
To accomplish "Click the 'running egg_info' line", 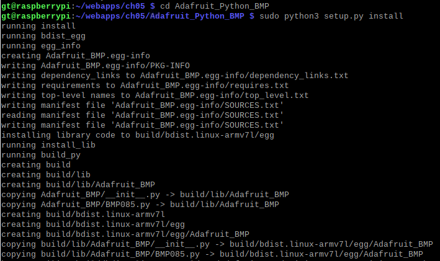I will pyautogui.click(x=41, y=46).
